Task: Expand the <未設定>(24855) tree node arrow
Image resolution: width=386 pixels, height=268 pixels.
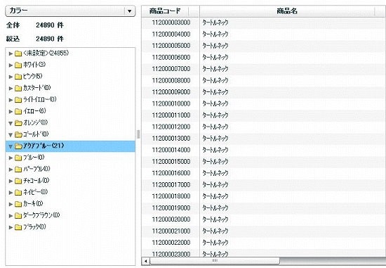Action: [x=11, y=53]
